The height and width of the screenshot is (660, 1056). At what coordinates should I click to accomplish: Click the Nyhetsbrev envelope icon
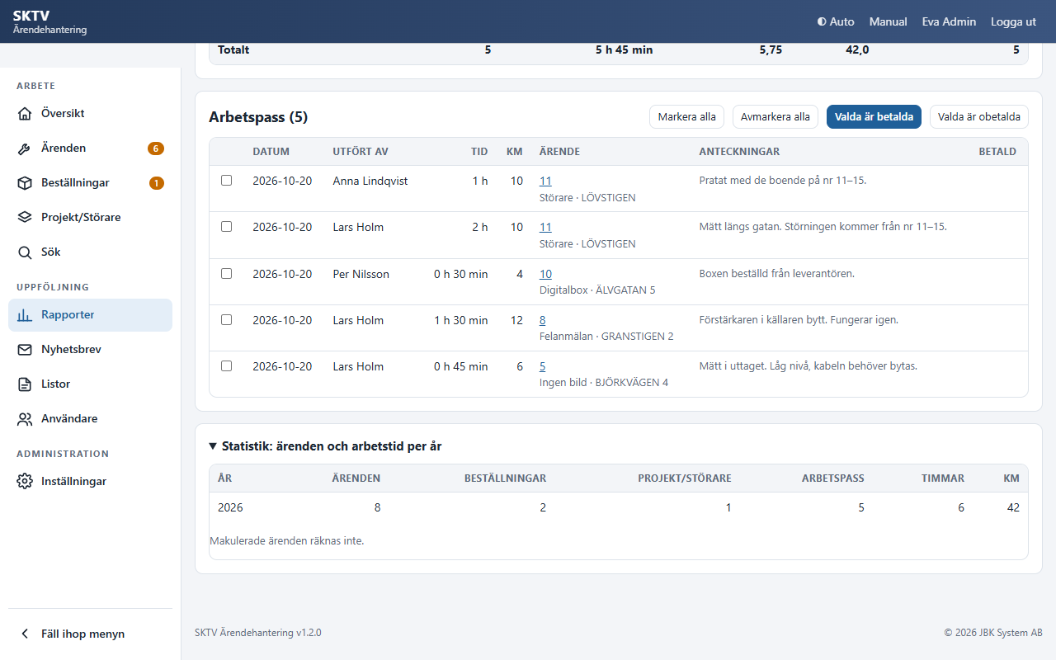25,350
